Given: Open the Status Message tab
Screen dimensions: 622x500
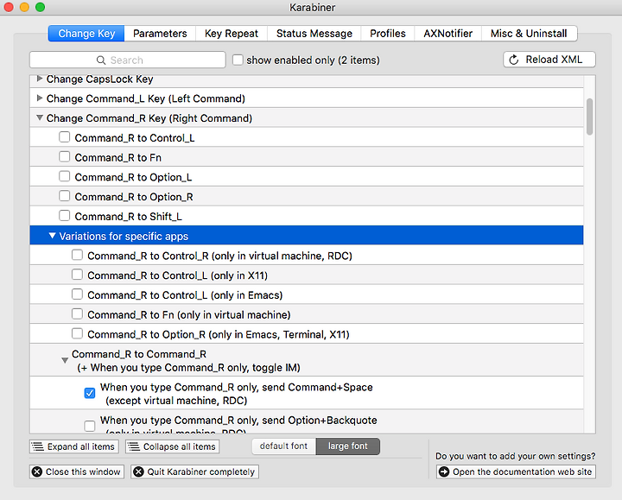Looking at the screenshot, I should tap(314, 34).
